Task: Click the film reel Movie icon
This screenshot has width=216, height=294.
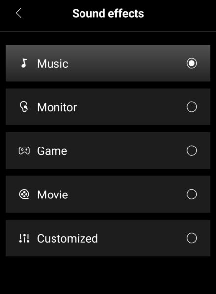Action: [24, 195]
